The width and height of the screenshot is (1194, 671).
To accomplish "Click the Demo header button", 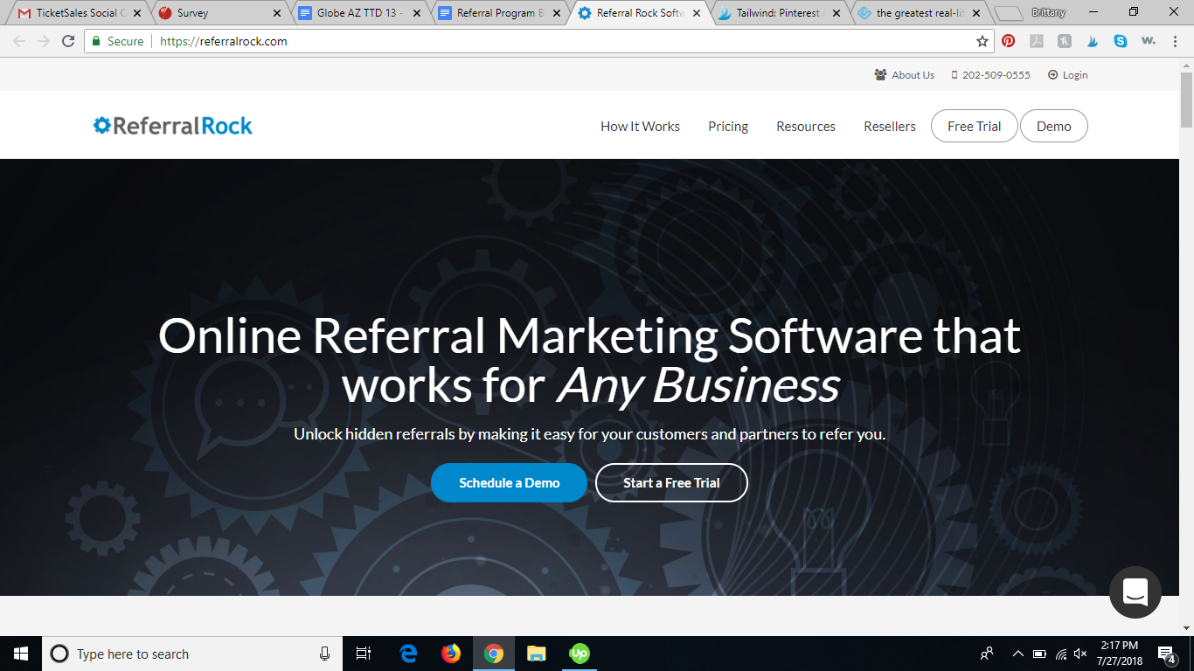I will pyautogui.click(x=1054, y=126).
